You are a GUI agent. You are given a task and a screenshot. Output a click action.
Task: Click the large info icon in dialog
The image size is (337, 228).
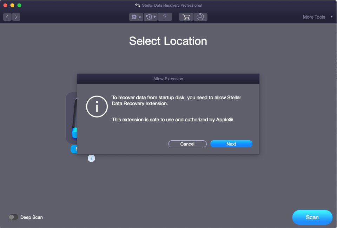(x=97, y=107)
